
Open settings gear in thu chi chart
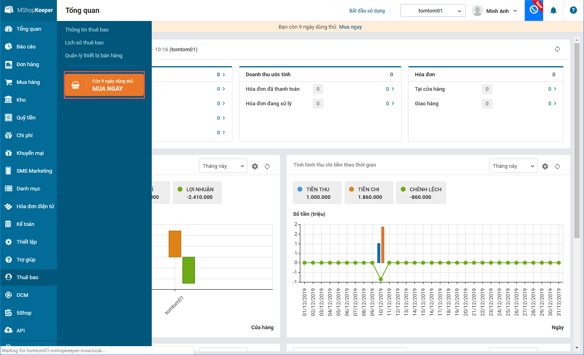[x=545, y=166]
